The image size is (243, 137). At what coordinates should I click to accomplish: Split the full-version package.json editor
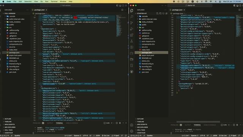coord(122,10)
